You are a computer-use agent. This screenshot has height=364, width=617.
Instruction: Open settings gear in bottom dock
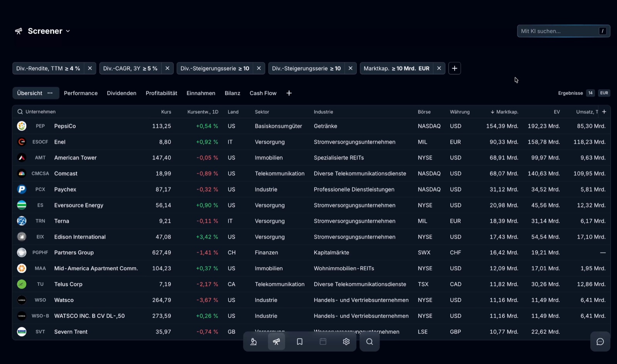coord(346,342)
